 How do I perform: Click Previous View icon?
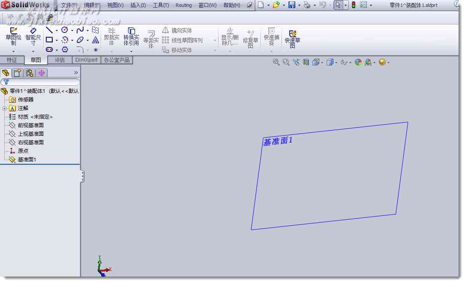tap(296, 62)
